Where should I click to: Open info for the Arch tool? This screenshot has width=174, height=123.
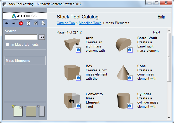[x=78, y=50]
